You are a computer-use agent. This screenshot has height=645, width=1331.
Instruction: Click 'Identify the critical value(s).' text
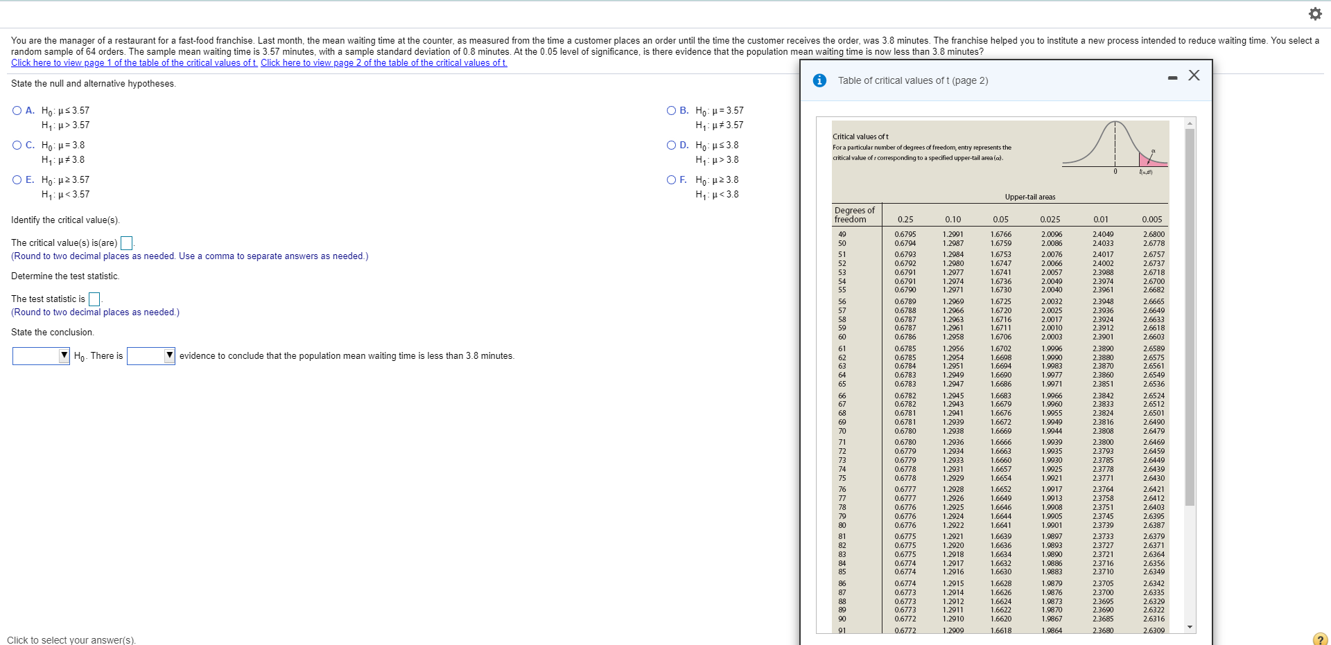pyautogui.click(x=65, y=220)
